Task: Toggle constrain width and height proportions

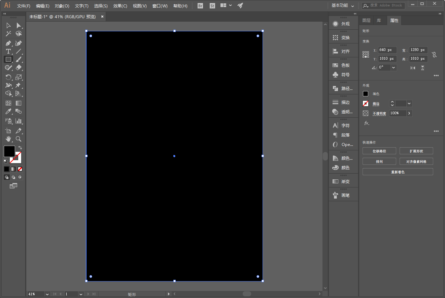Action: pyautogui.click(x=434, y=54)
